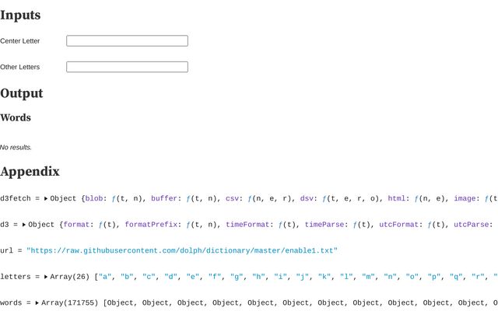Click the Appendix heading
498x311 pixels.
(30, 171)
